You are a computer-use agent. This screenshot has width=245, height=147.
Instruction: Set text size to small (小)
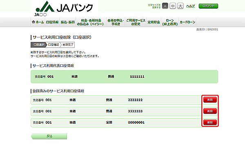(x=165, y=6)
